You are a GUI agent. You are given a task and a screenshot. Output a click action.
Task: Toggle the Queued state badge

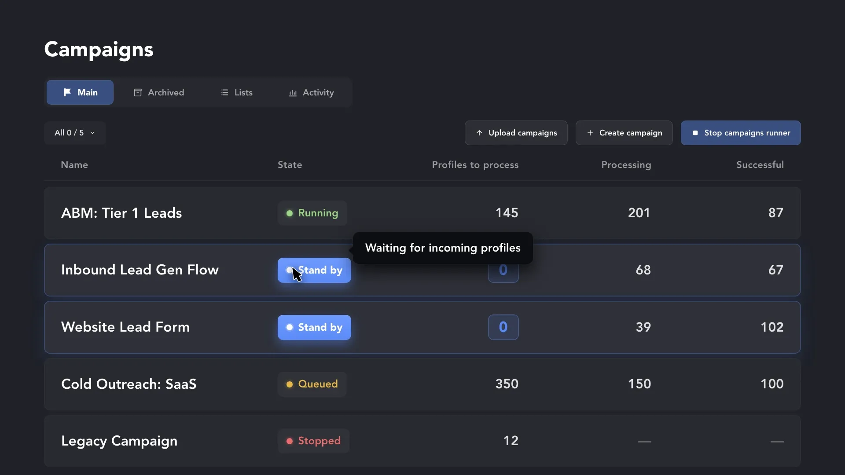312,384
